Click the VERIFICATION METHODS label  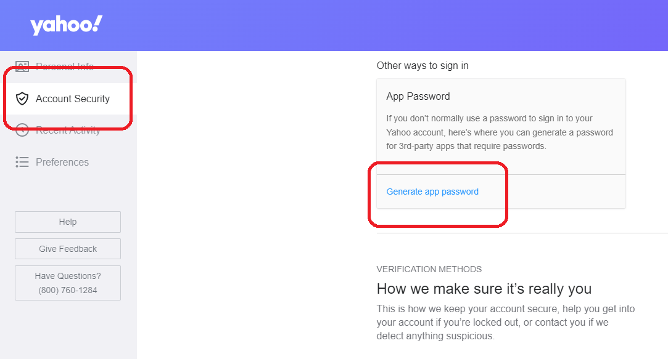point(429,269)
